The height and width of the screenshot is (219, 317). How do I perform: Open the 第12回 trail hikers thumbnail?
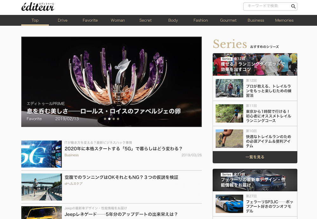pyautogui.click(x=229, y=88)
